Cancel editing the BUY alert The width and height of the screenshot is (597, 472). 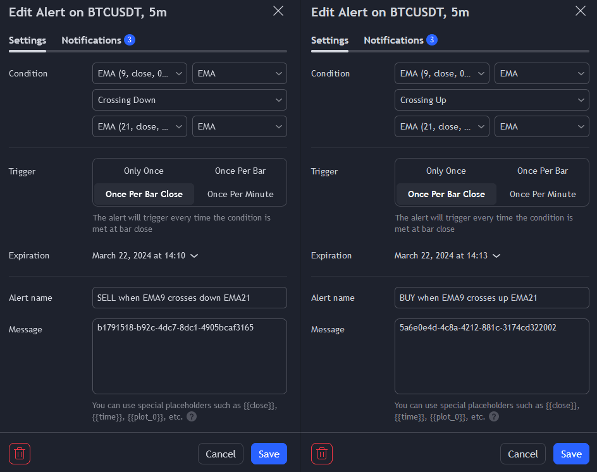(x=523, y=454)
